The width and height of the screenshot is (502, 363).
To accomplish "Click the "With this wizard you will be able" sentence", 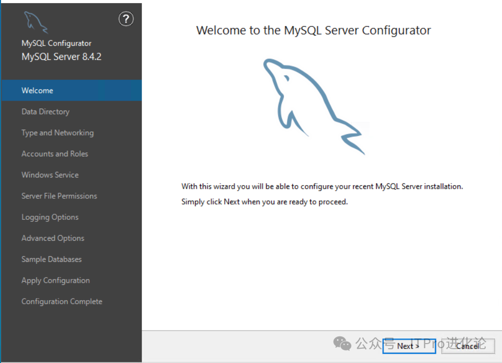I will point(322,187).
